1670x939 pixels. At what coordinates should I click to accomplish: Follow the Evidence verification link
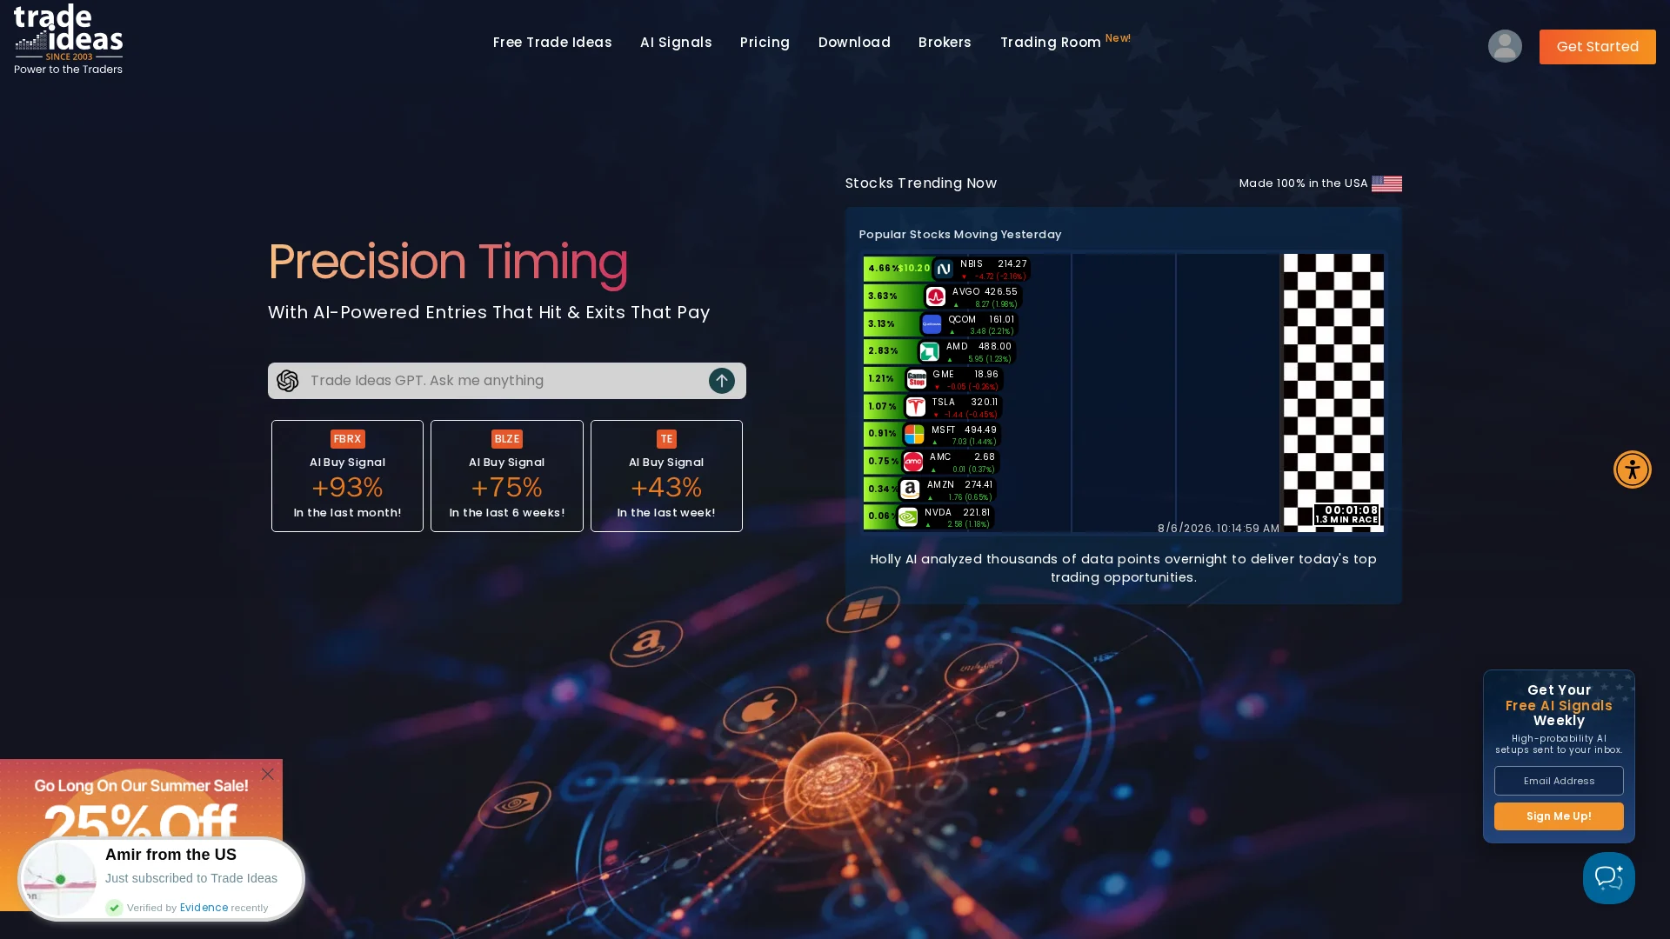(204, 908)
